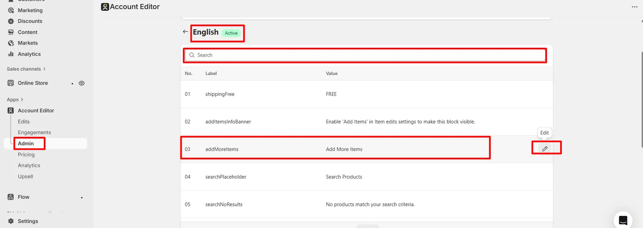Open Markets in the sidebar
This screenshot has width=643, height=228.
28,43
